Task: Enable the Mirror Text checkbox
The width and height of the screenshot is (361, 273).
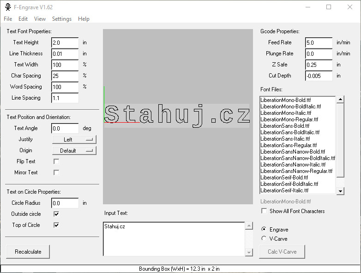Action: tap(56, 172)
